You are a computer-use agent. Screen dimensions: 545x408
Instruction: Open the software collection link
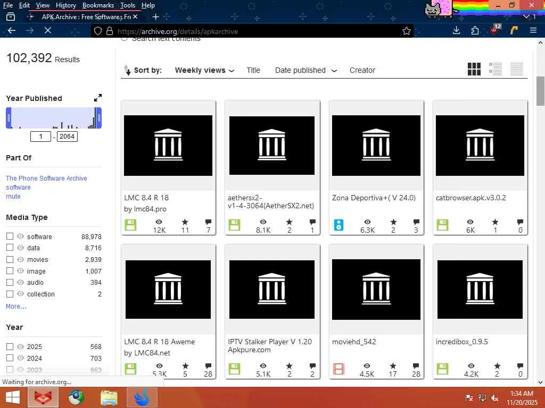18,188
